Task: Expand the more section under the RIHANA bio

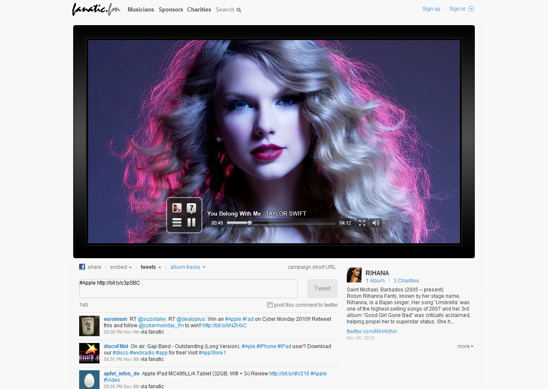Action: pyautogui.click(x=465, y=346)
